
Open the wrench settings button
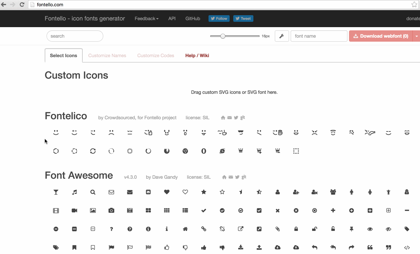click(x=282, y=36)
